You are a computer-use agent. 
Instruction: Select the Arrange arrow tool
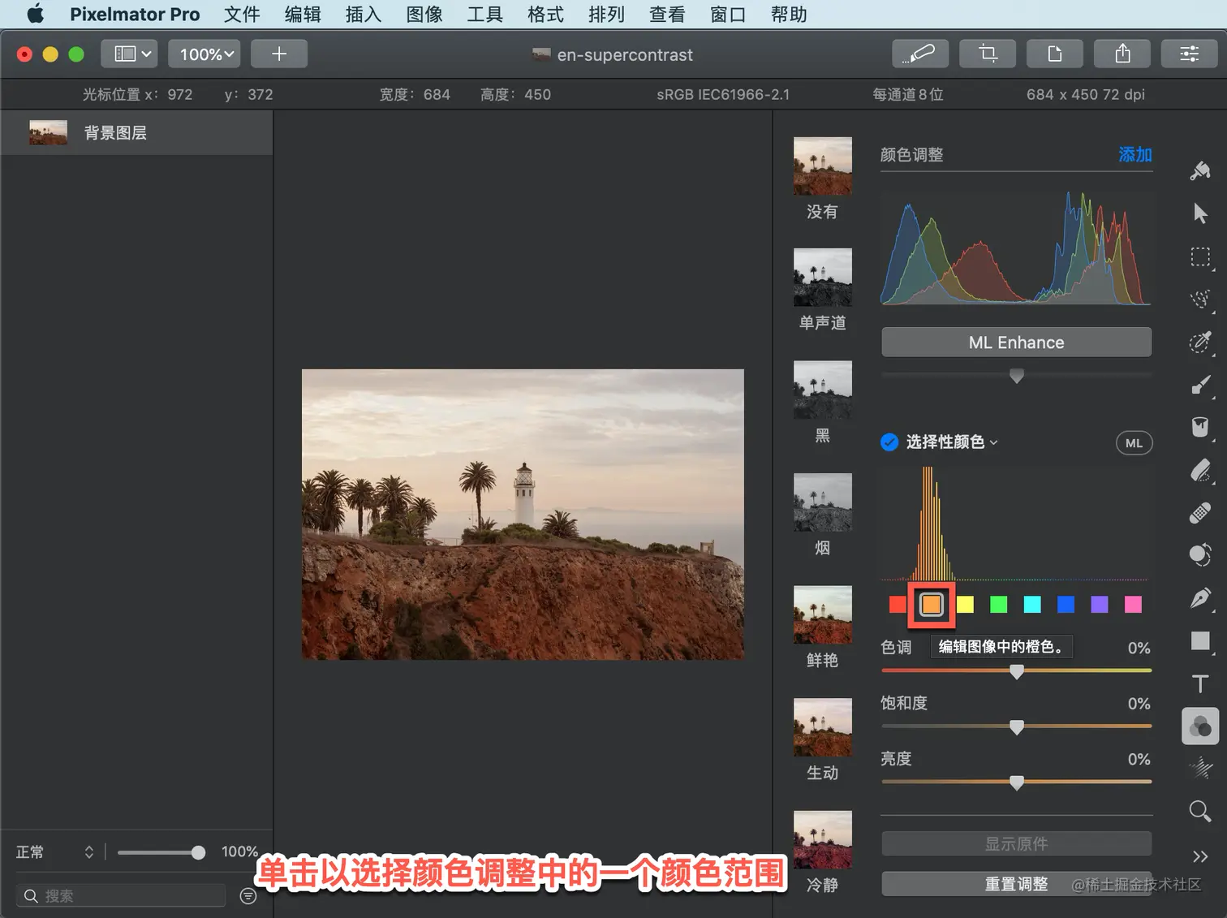(1200, 213)
